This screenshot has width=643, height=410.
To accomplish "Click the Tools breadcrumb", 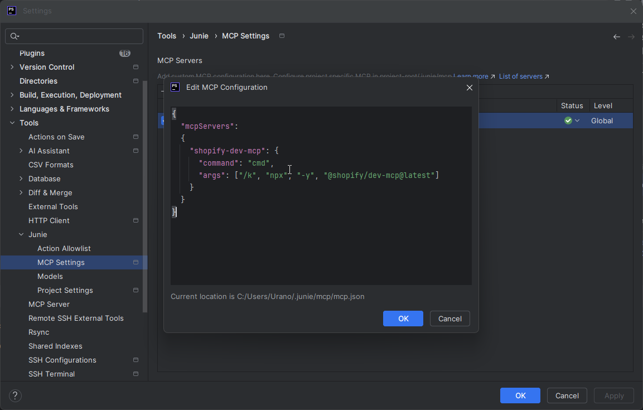I will click(x=167, y=36).
